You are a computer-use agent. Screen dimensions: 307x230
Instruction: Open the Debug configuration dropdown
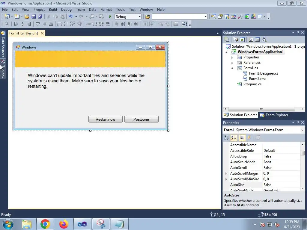139,17
